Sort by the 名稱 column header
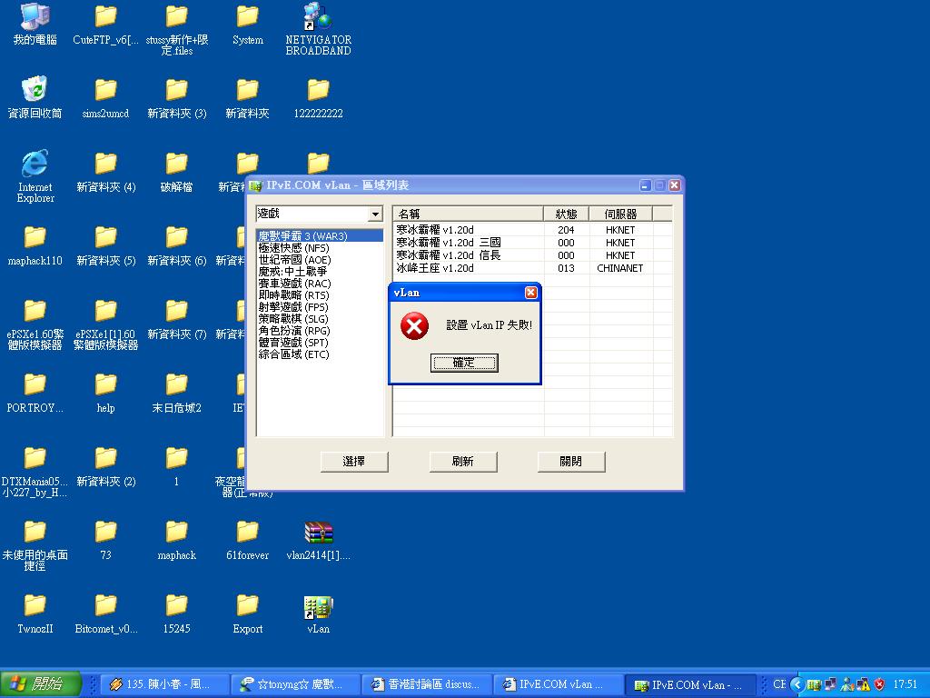This screenshot has width=930, height=698. click(468, 214)
